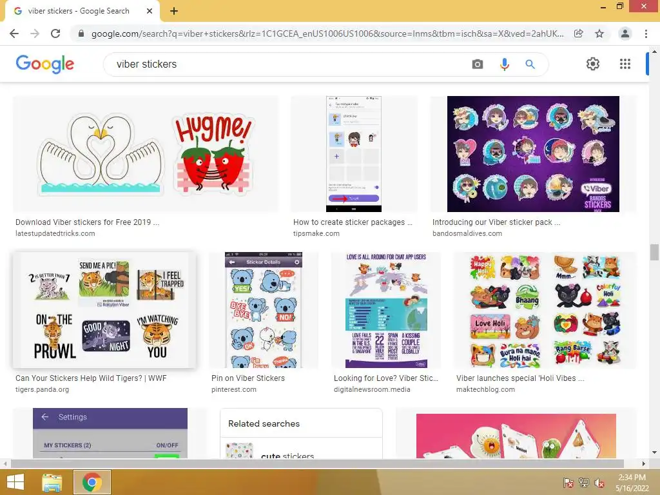Visit bandosmaldives.com source link
The width and height of the screenshot is (660, 495).
point(467,233)
